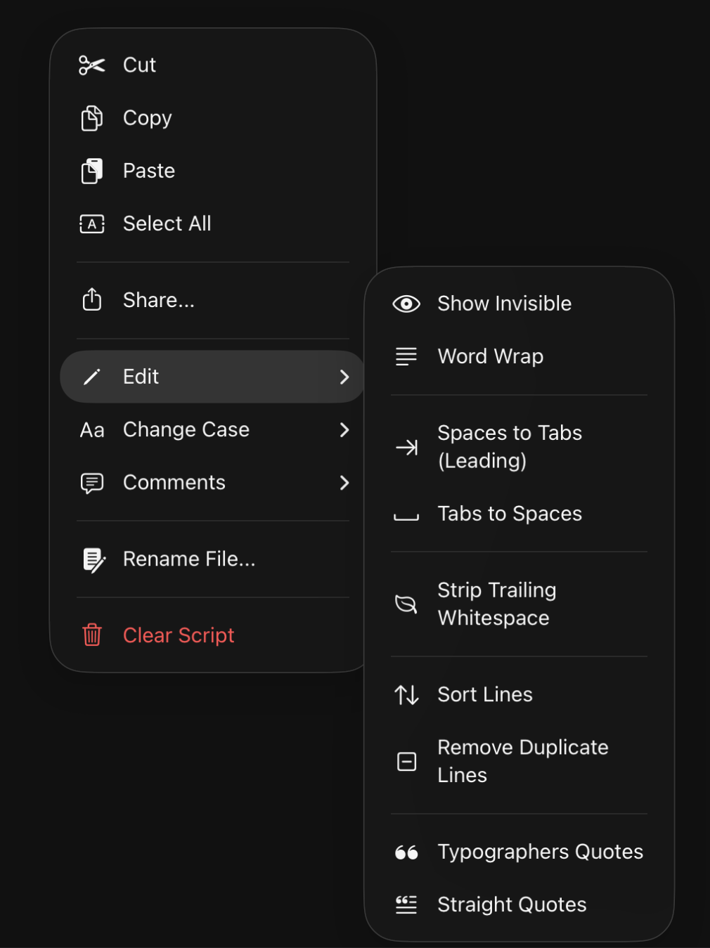
Task: Click the Remove Duplicate Lines icon
Action: (407, 762)
